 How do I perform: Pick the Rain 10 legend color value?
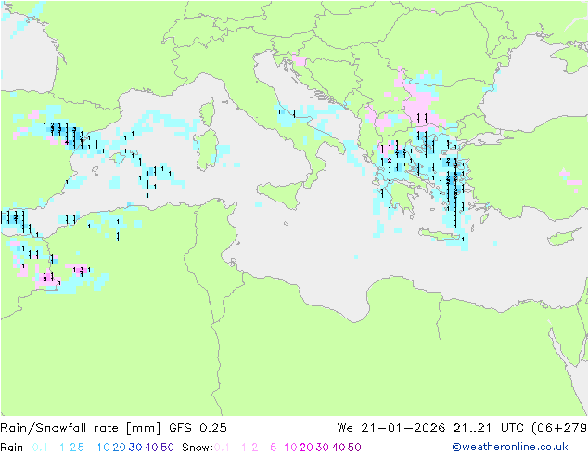pyautogui.click(x=103, y=448)
